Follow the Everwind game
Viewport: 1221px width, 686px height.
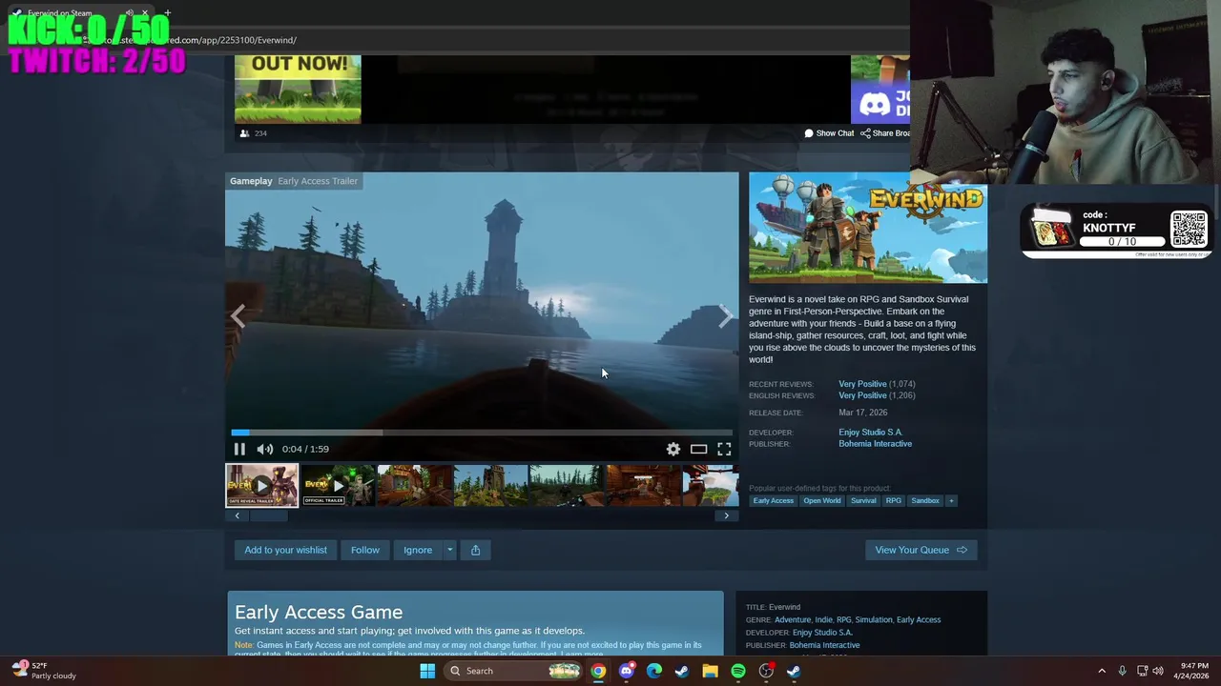pos(364,550)
